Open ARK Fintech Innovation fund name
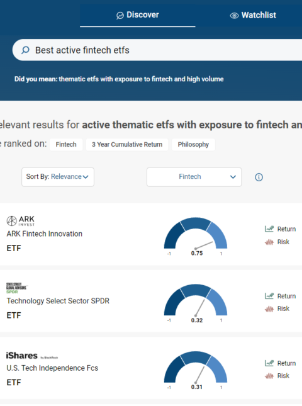 tap(45, 234)
